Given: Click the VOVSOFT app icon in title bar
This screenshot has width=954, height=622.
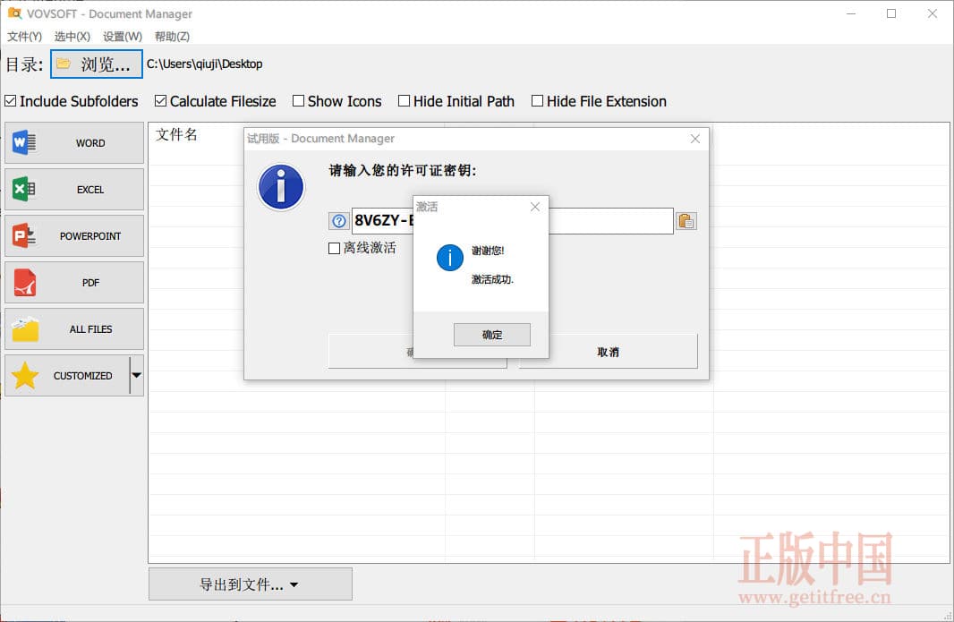Looking at the screenshot, I should 14,13.
